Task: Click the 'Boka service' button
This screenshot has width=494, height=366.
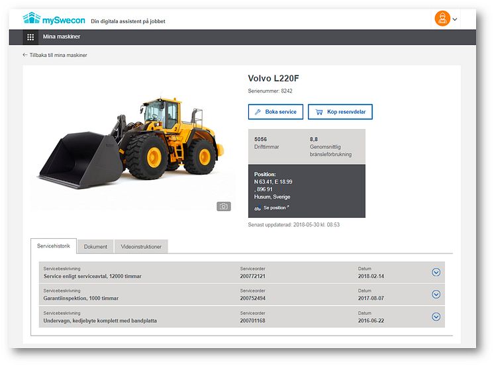Action: pyautogui.click(x=275, y=112)
